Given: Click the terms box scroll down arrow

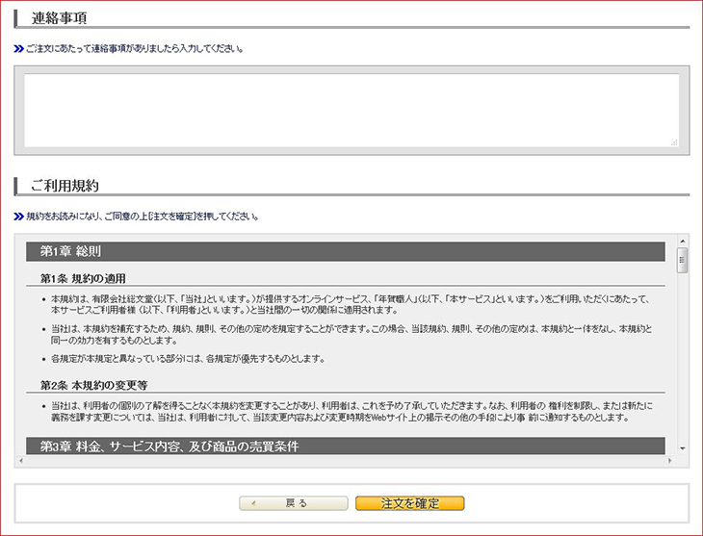Looking at the screenshot, I should tap(683, 448).
